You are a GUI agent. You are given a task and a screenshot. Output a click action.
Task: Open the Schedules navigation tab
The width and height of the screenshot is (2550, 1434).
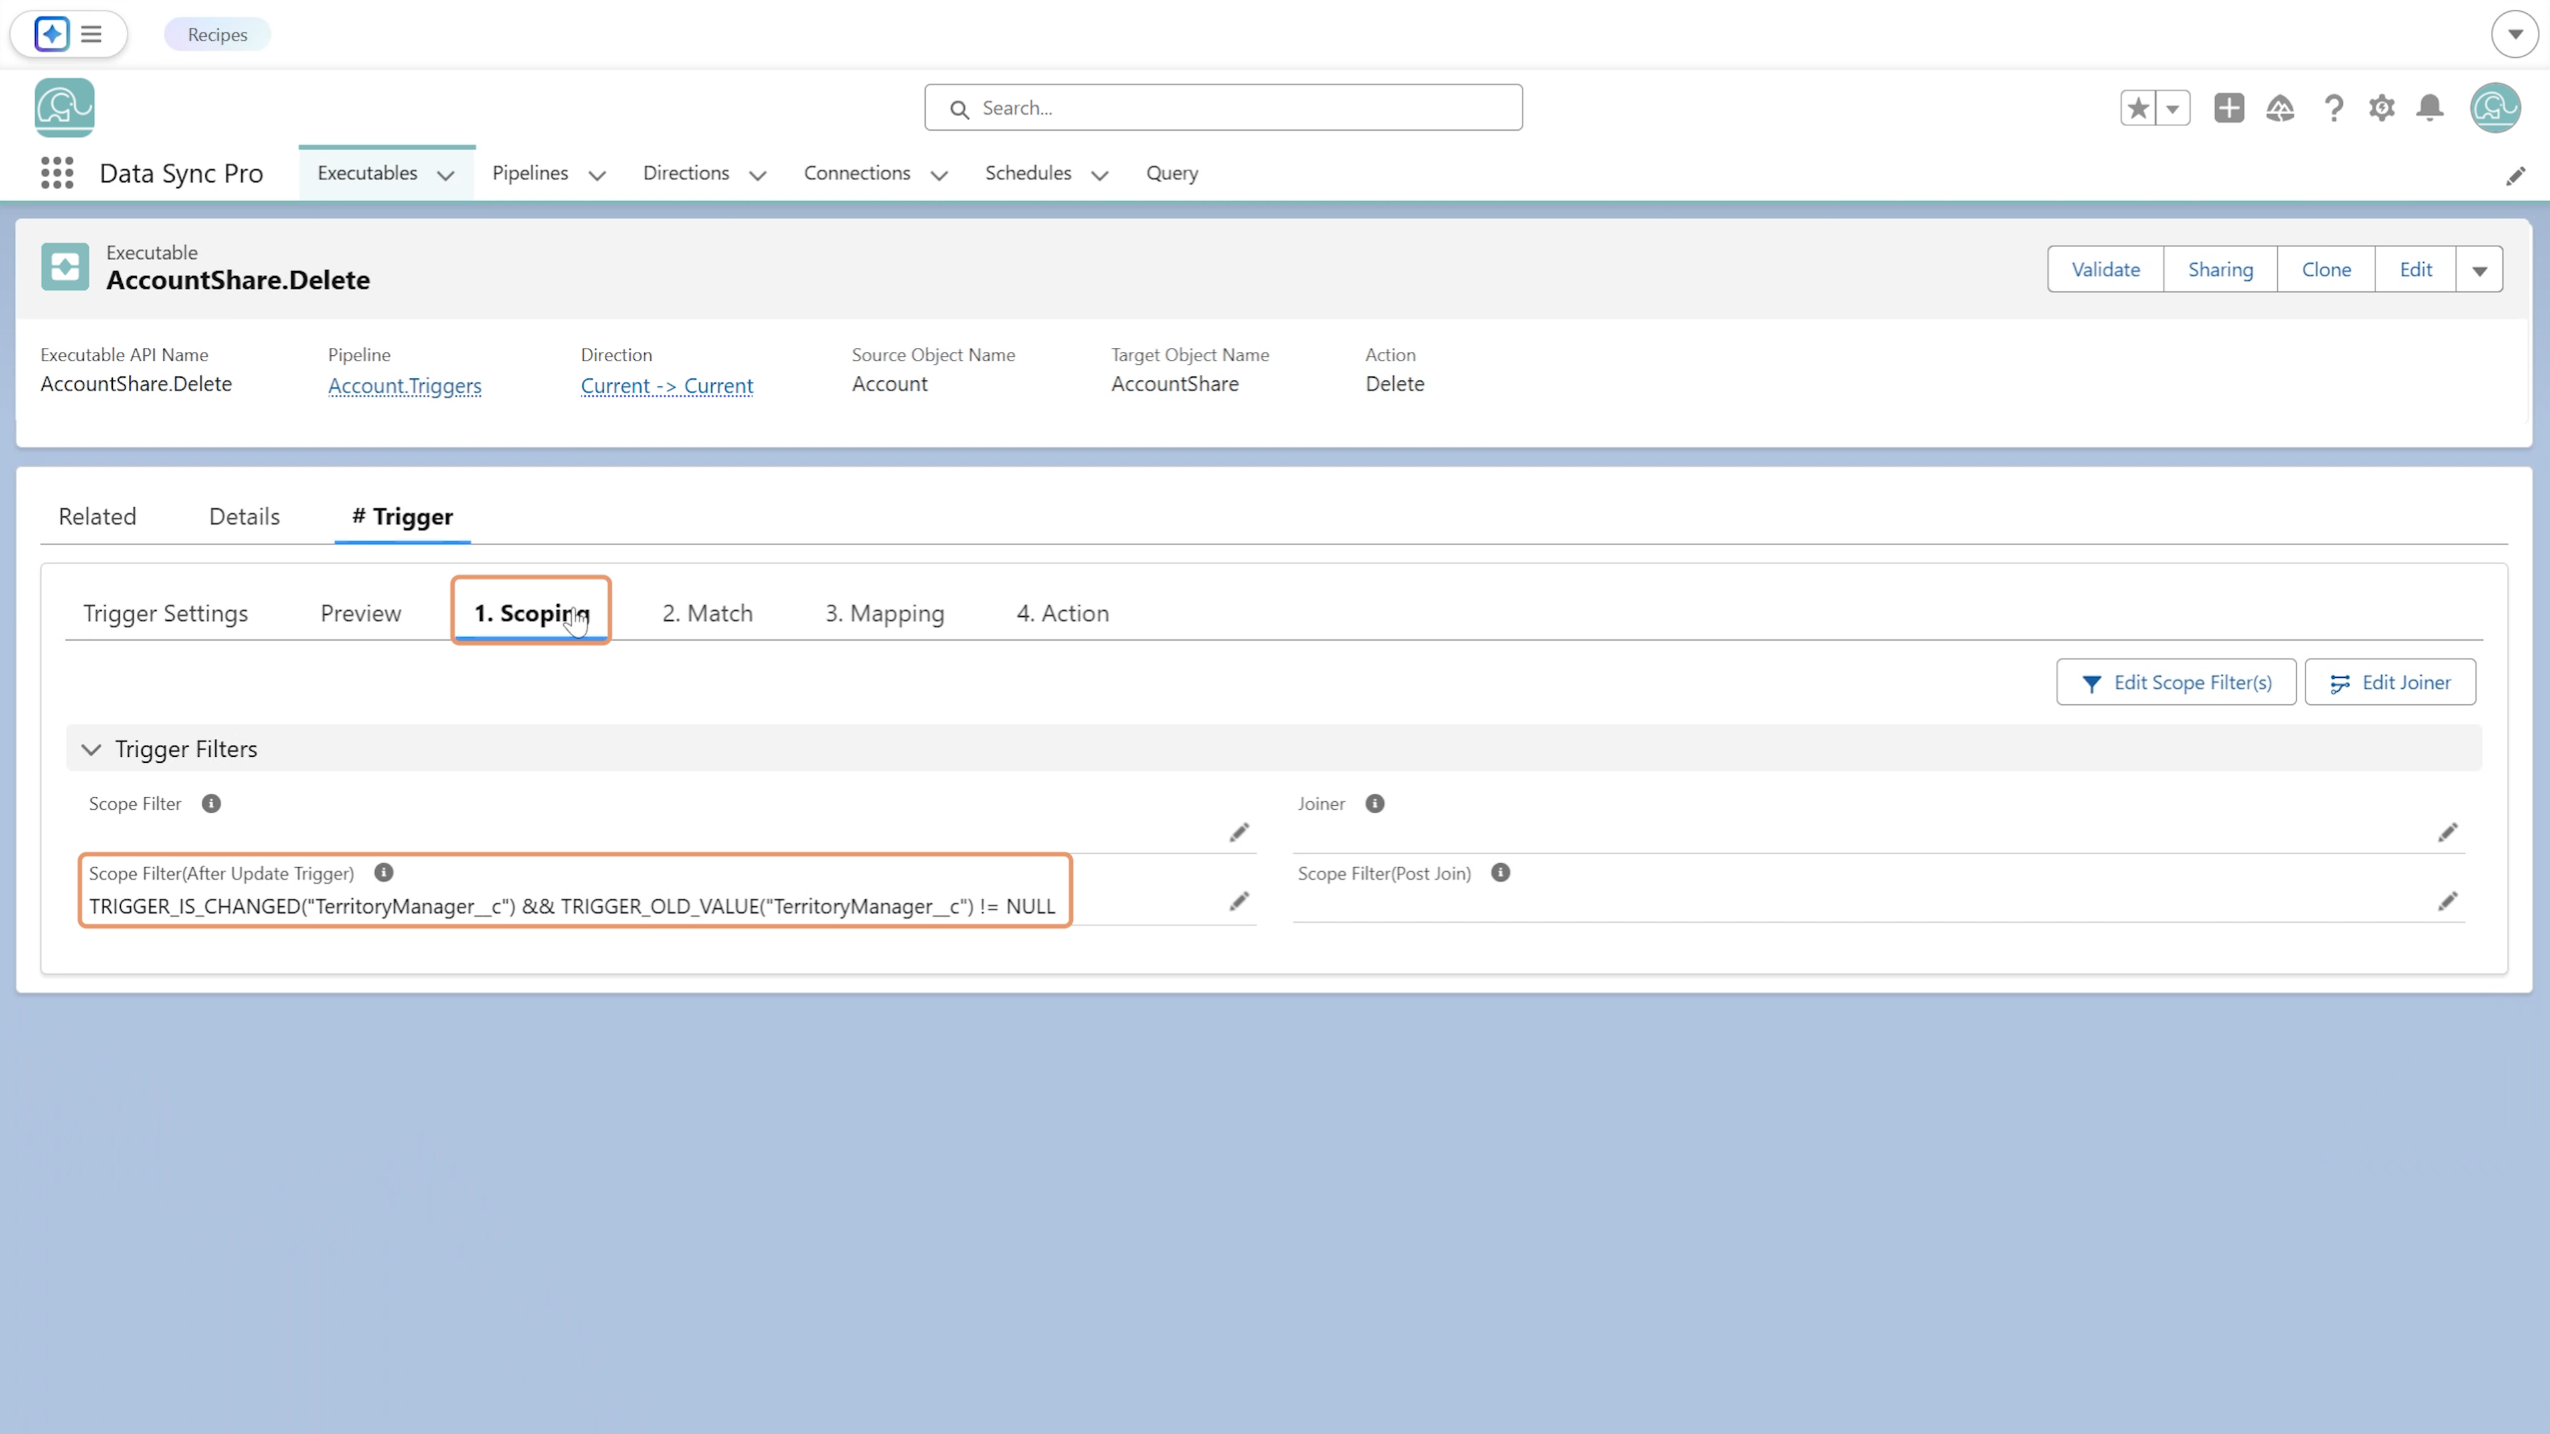pos(1029,173)
